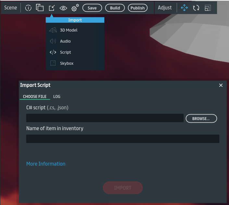Click the Name of item in inventory field
This screenshot has height=205, width=229.
pos(123,139)
